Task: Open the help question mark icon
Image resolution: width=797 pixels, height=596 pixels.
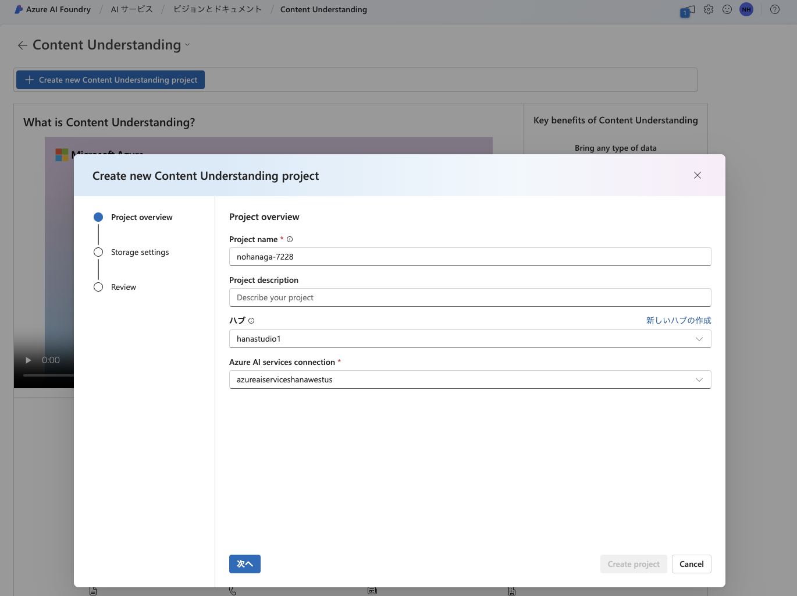Action: (x=774, y=9)
